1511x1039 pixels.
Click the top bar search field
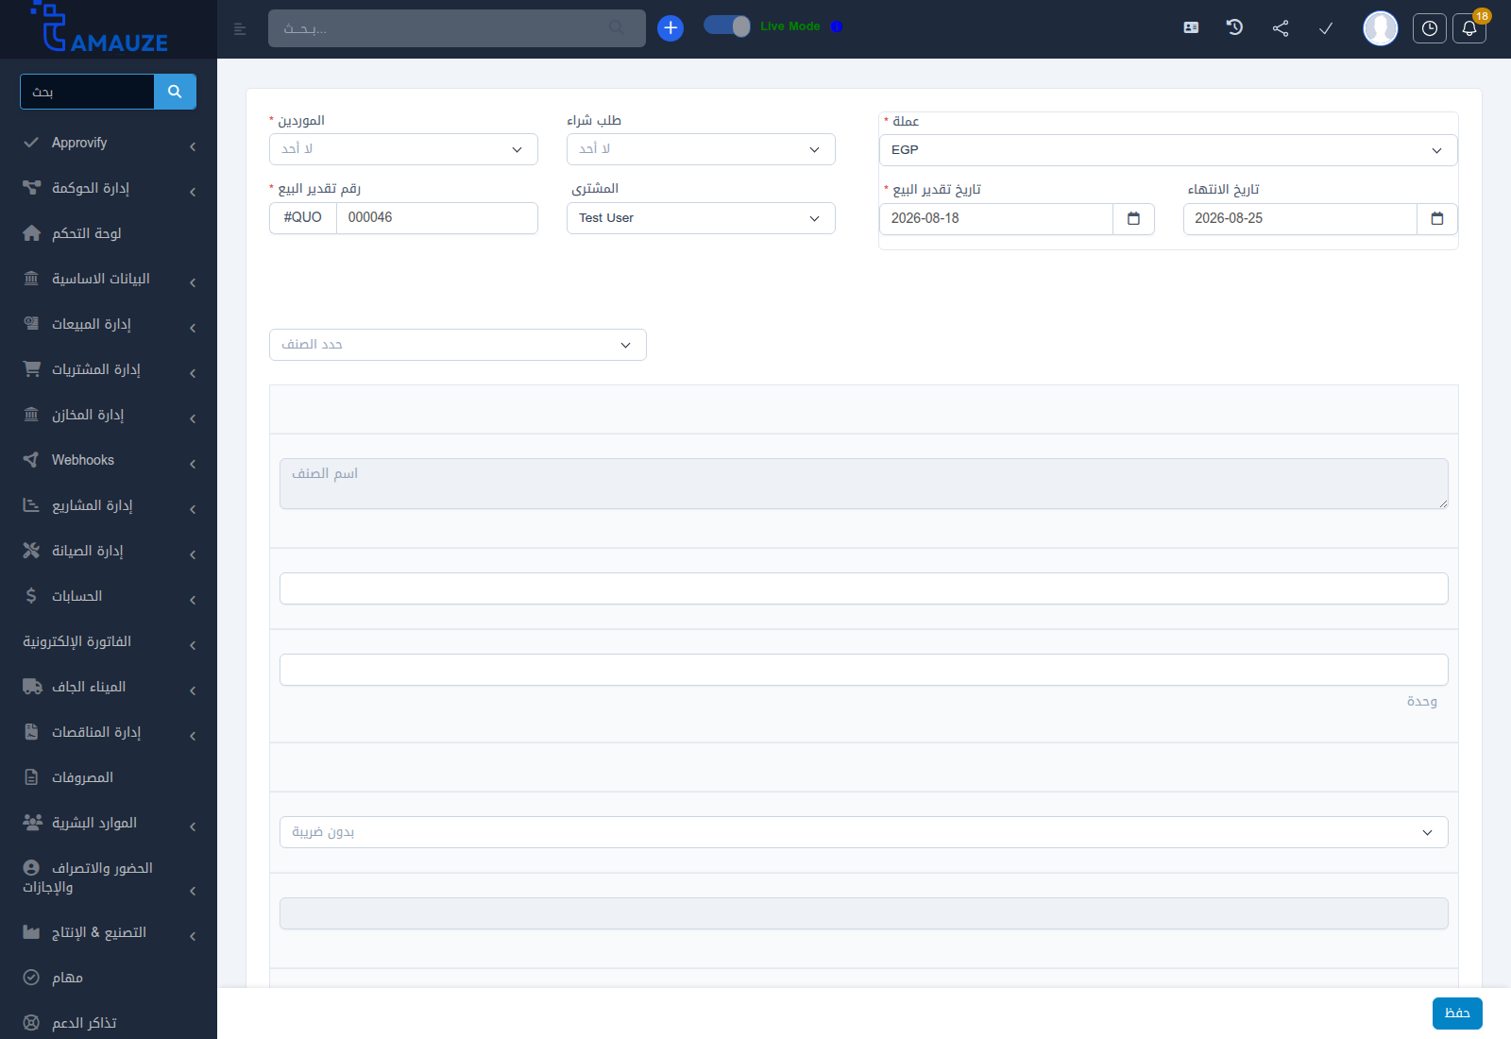click(457, 28)
